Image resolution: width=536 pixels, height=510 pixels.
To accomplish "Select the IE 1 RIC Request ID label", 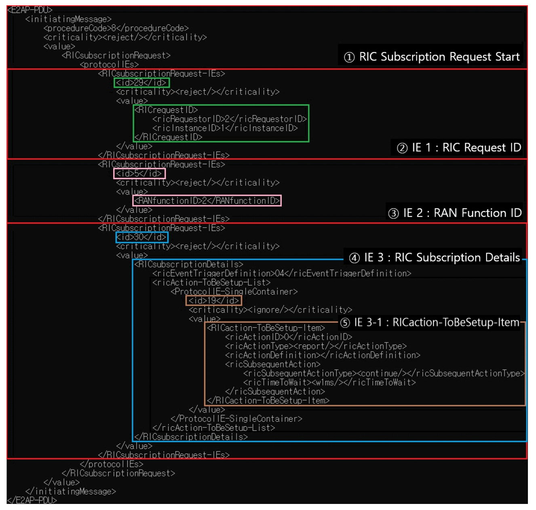I will tap(459, 148).
